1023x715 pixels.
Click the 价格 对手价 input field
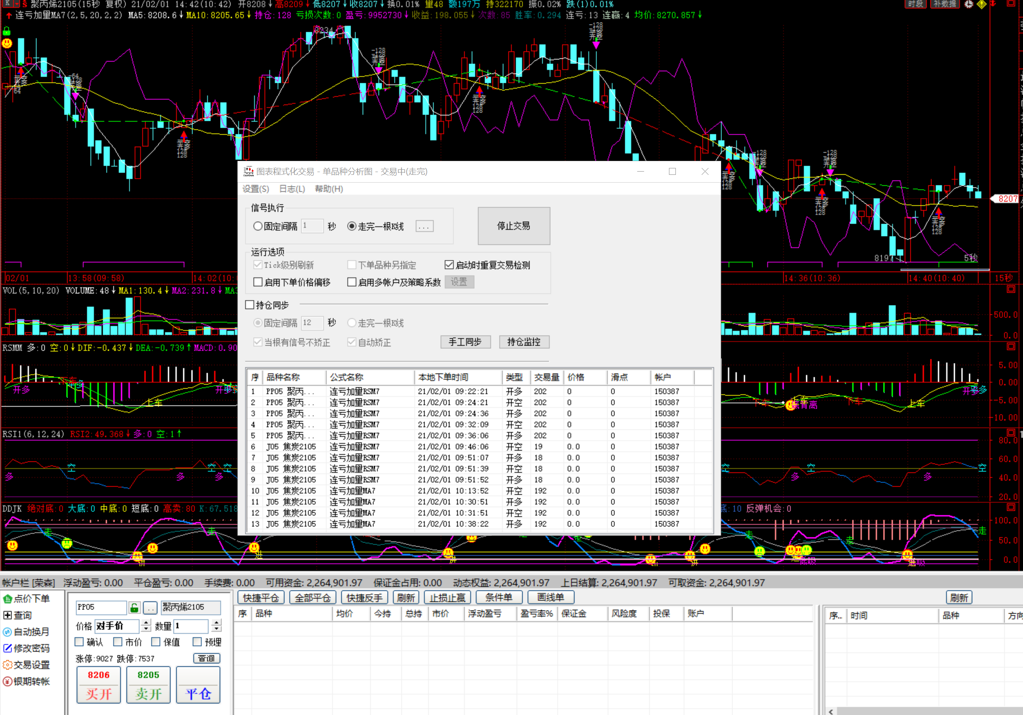pyautogui.click(x=117, y=626)
